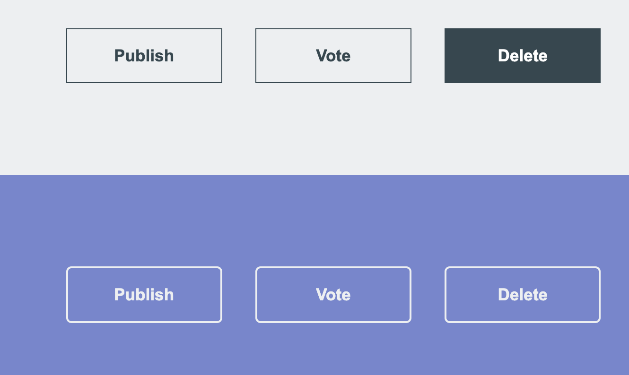Viewport: 629px width, 375px height.
Task: Delete using the top-row filled button
Action: pyautogui.click(x=522, y=56)
